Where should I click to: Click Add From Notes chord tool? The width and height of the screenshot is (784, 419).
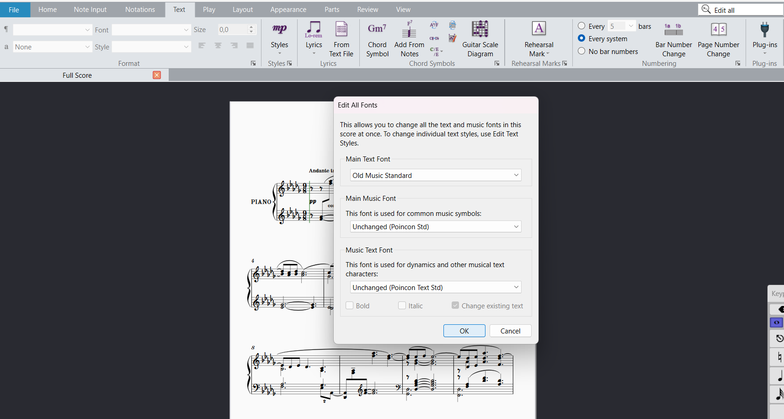[409, 39]
